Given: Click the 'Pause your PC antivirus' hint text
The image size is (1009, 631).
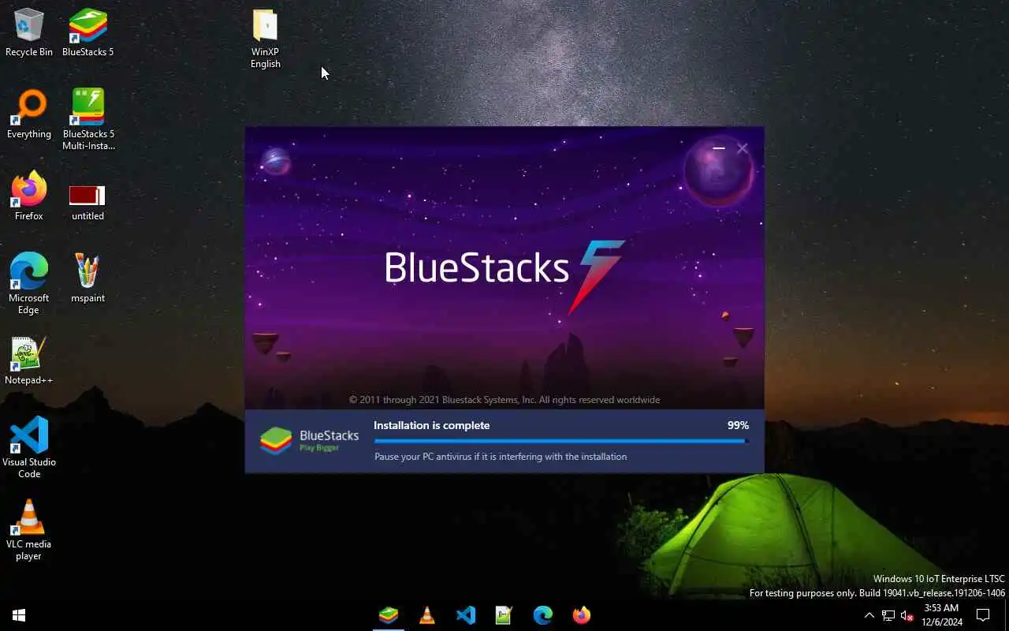Looking at the screenshot, I should (501, 457).
